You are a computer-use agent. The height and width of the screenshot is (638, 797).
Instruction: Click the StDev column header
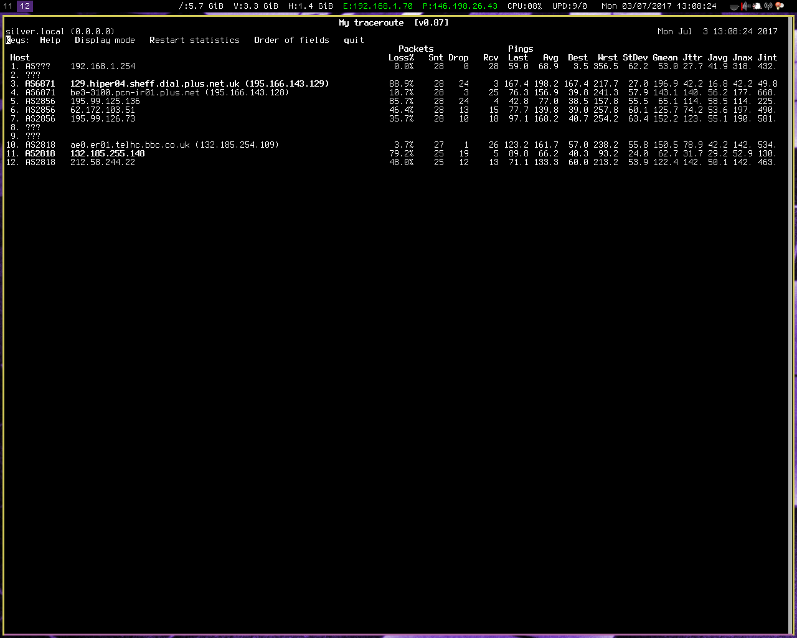pyautogui.click(x=635, y=57)
